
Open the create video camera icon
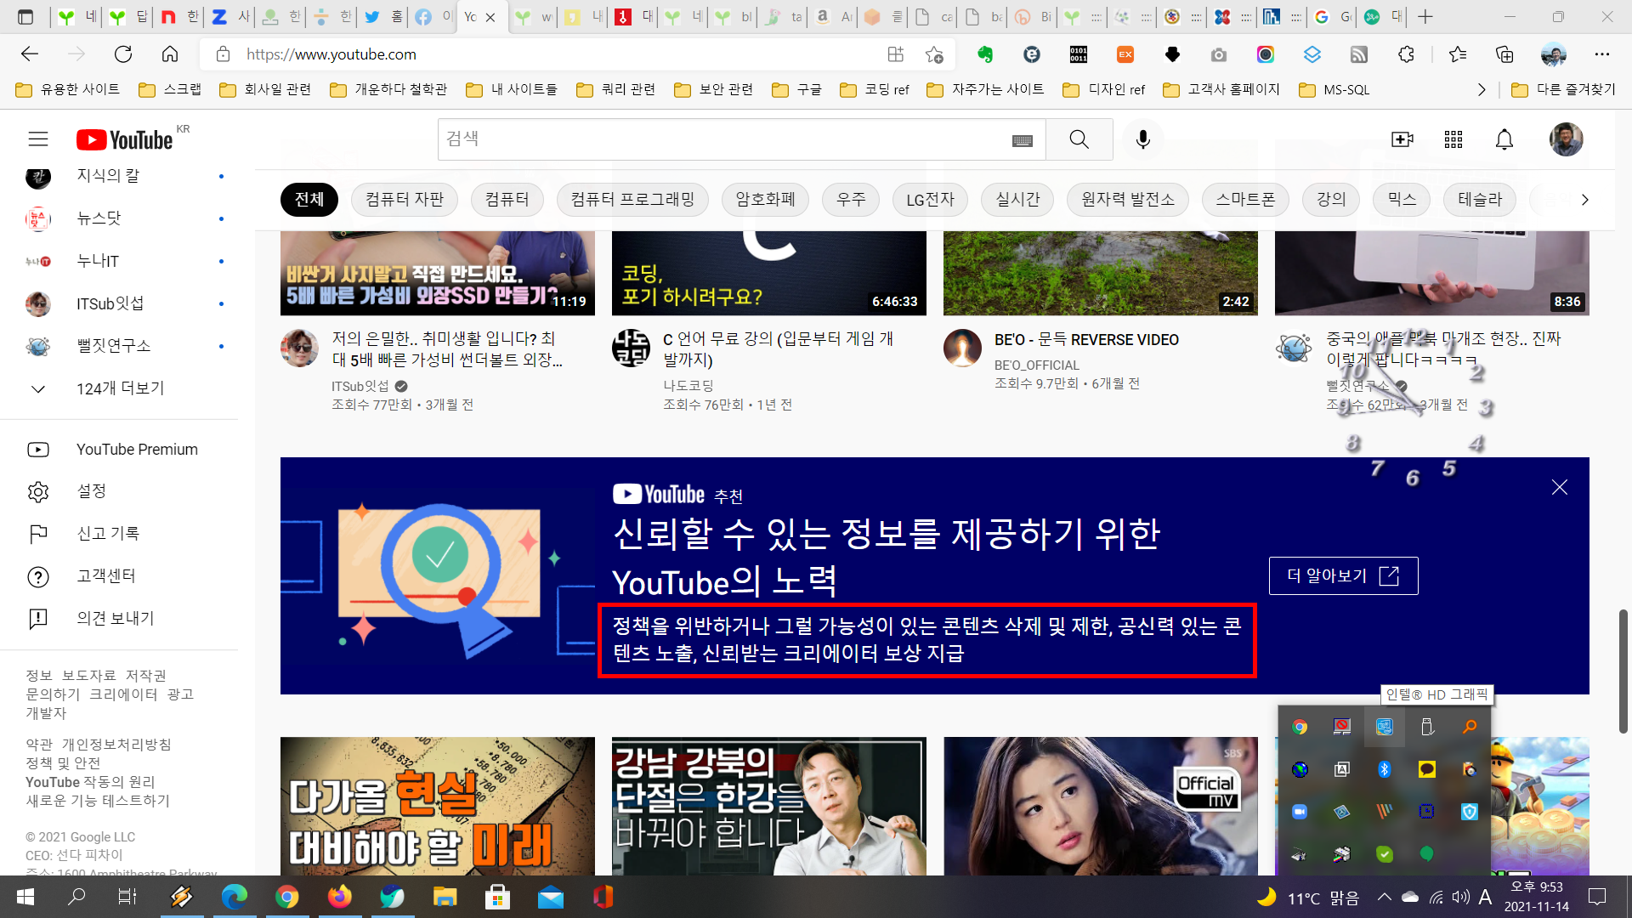pos(1402,139)
